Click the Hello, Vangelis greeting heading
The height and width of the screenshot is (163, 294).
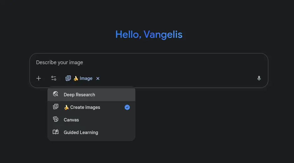coord(149,34)
